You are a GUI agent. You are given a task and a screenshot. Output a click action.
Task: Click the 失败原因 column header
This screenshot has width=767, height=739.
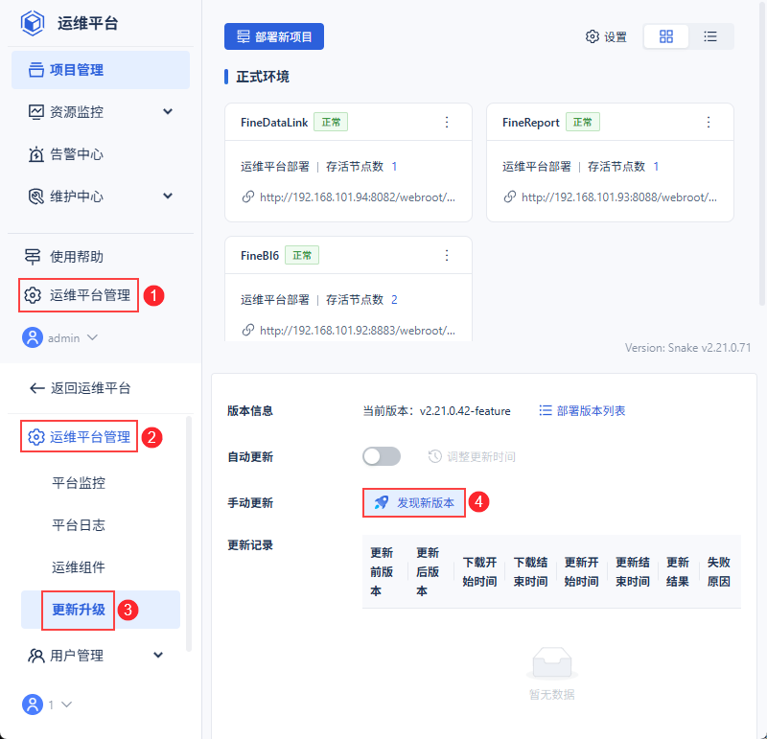(x=718, y=571)
